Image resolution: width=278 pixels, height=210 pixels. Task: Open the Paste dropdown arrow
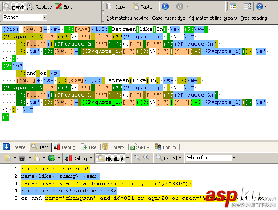tap(155, 6)
